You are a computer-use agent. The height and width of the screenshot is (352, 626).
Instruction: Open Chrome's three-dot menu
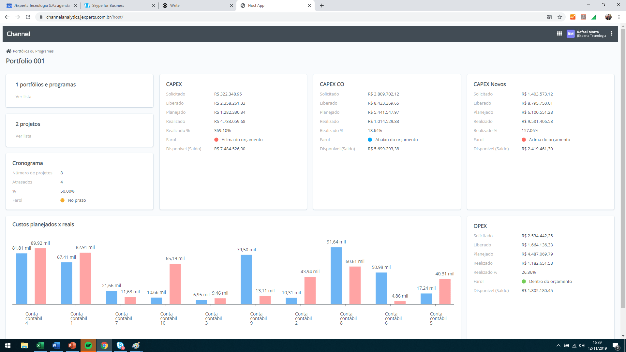(x=619, y=17)
